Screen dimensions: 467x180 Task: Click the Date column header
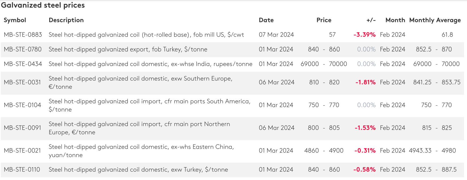pos(266,20)
